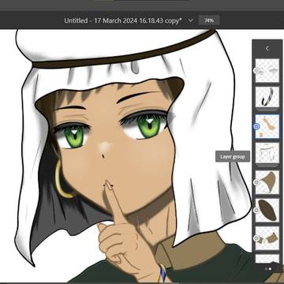Select the dark brown oval shape layer
This screenshot has width=284, height=284.
click(267, 210)
